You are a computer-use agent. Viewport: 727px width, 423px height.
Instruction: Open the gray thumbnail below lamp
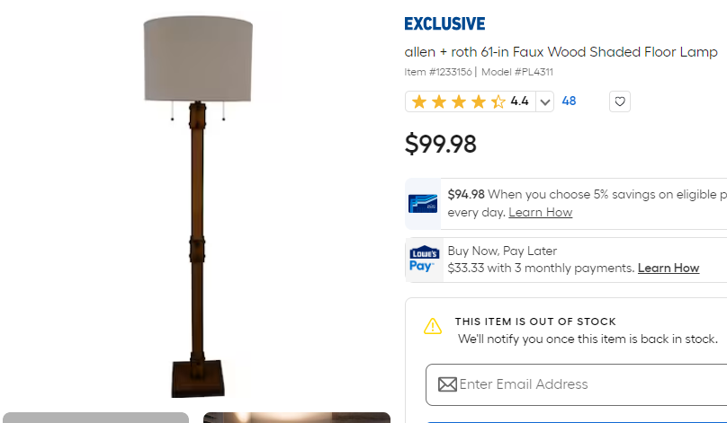96,418
